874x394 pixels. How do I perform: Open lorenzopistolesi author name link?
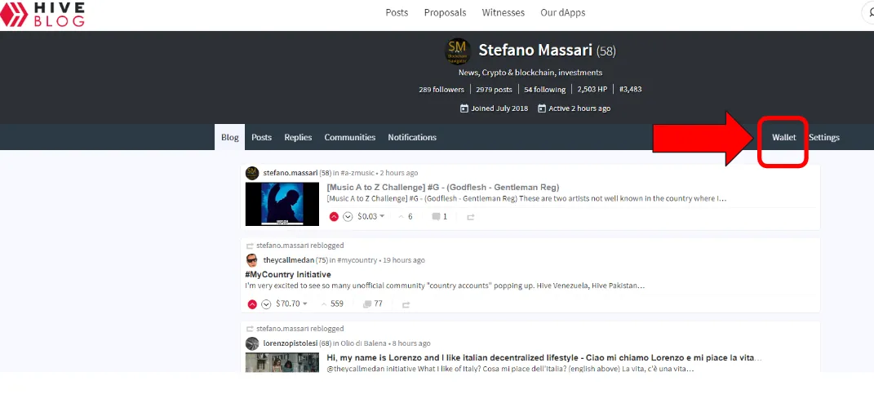coord(290,343)
